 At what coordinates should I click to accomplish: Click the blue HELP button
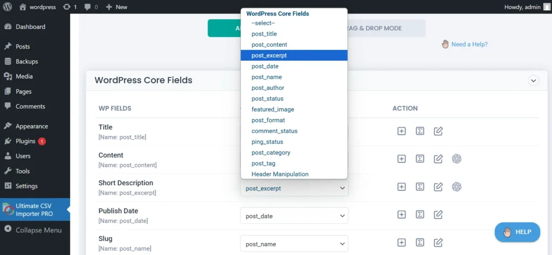(x=517, y=232)
